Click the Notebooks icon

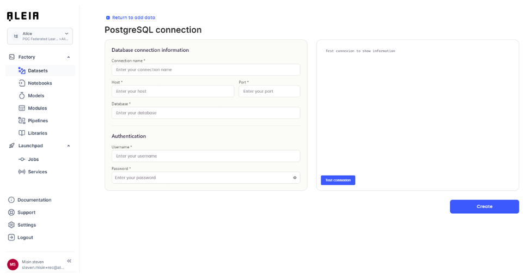coord(22,83)
